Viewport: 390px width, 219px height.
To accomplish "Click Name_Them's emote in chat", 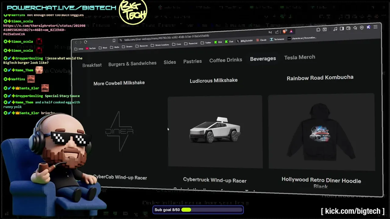I will pos(39,70).
